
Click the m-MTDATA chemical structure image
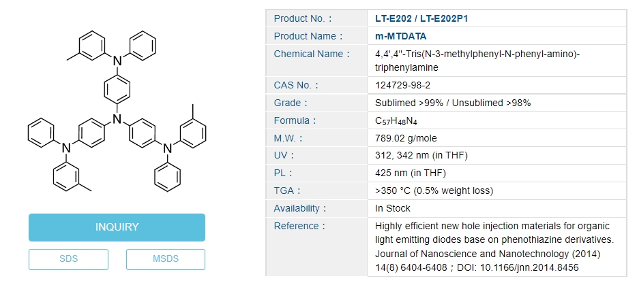tap(117, 110)
